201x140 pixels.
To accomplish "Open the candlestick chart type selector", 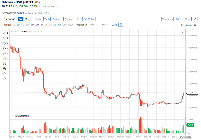I will click(x=27, y=19).
